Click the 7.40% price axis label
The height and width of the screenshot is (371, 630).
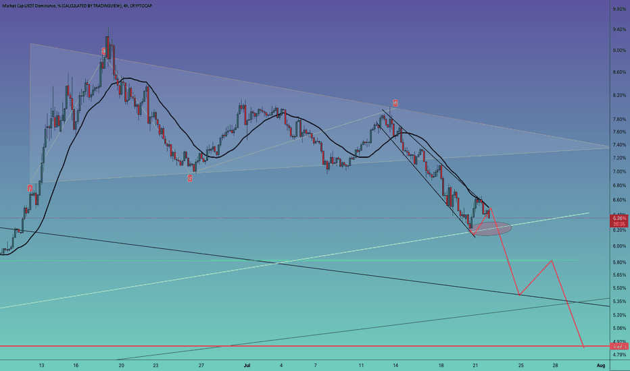coord(619,145)
